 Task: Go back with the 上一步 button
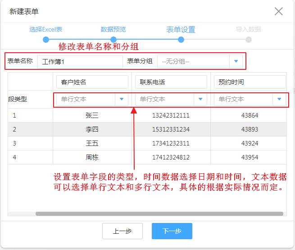tap(123, 231)
